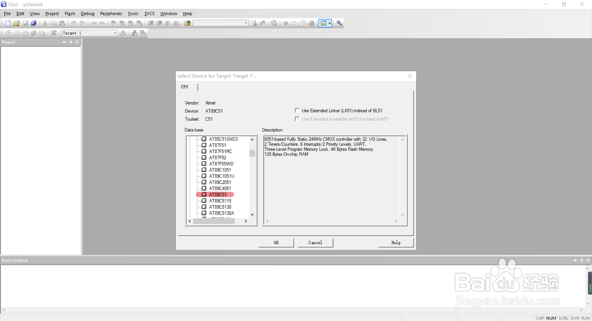Select AT89C5130A in device list

click(x=222, y=213)
